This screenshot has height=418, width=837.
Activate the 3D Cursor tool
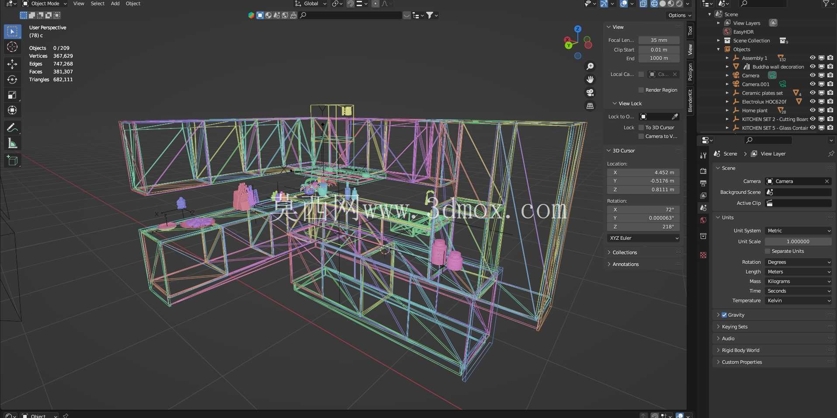click(x=12, y=47)
